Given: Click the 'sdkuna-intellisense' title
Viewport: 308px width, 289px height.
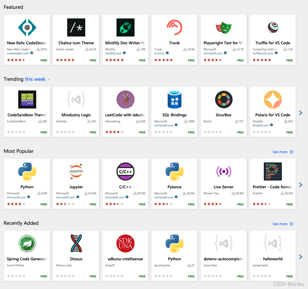Looking at the screenshot, I should click(125, 259).
